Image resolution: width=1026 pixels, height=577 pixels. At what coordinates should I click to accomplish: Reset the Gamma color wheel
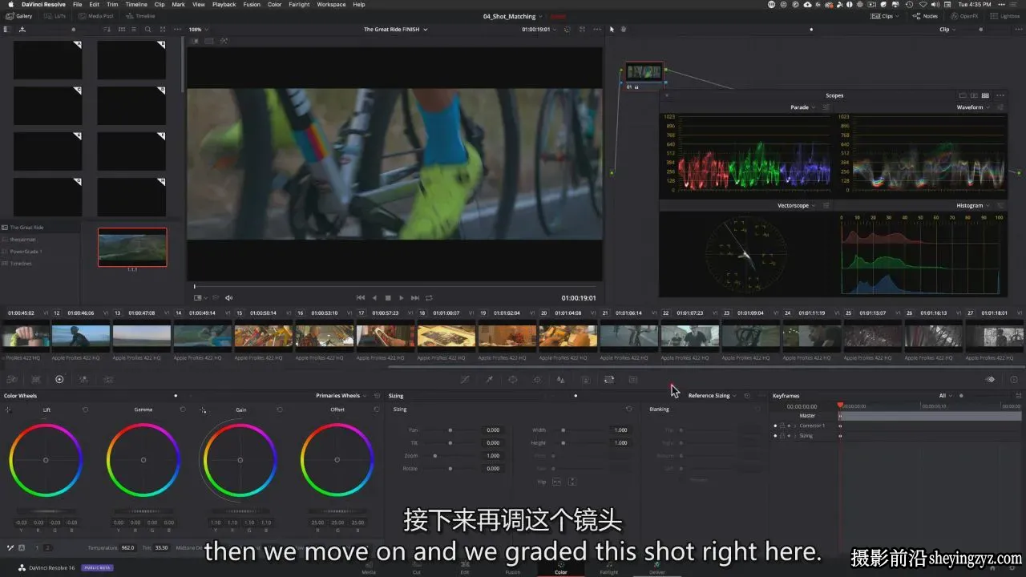coord(183,410)
